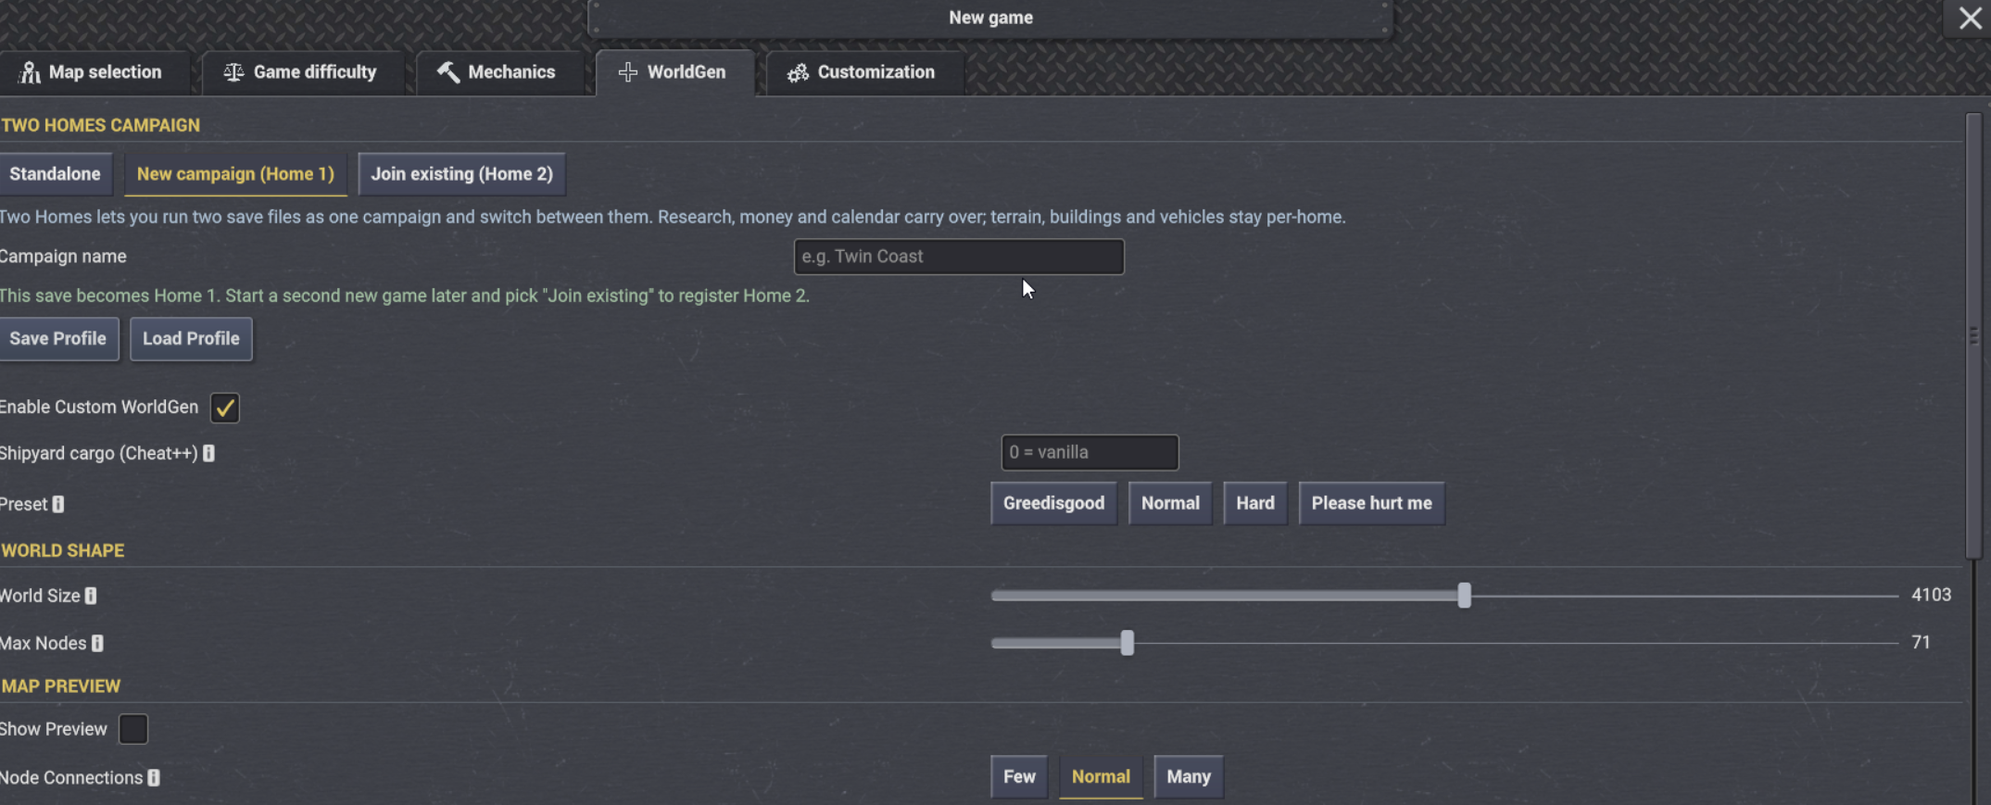Open the Node Connections info icon
The width and height of the screenshot is (1991, 805).
point(154,778)
